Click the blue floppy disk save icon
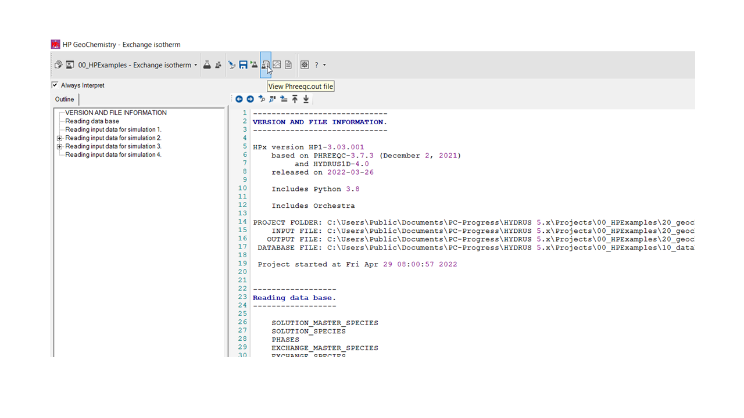Viewport: 744px width, 418px height. [244, 65]
